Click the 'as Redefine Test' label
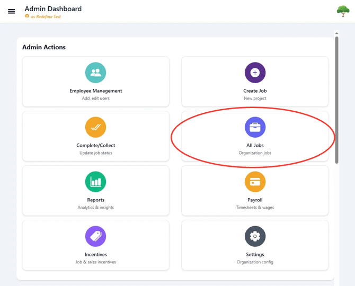Image resolution: width=355 pixels, height=286 pixels. [46, 16]
